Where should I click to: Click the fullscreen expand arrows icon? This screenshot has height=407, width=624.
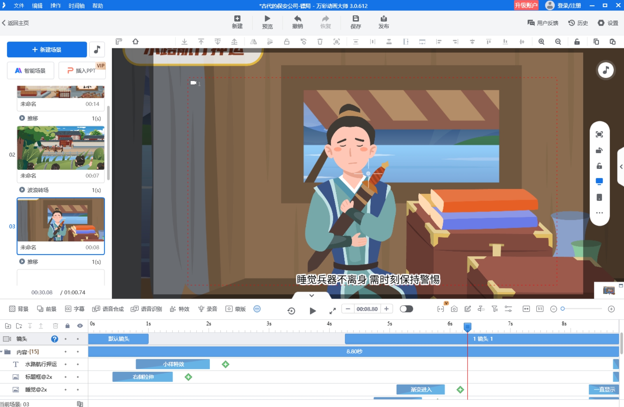pyautogui.click(x=333, y=311)
